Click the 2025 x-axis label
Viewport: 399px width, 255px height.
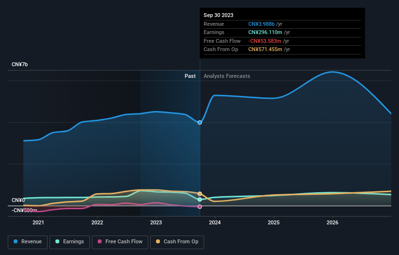pyautogui.click(x=274, y=223)
